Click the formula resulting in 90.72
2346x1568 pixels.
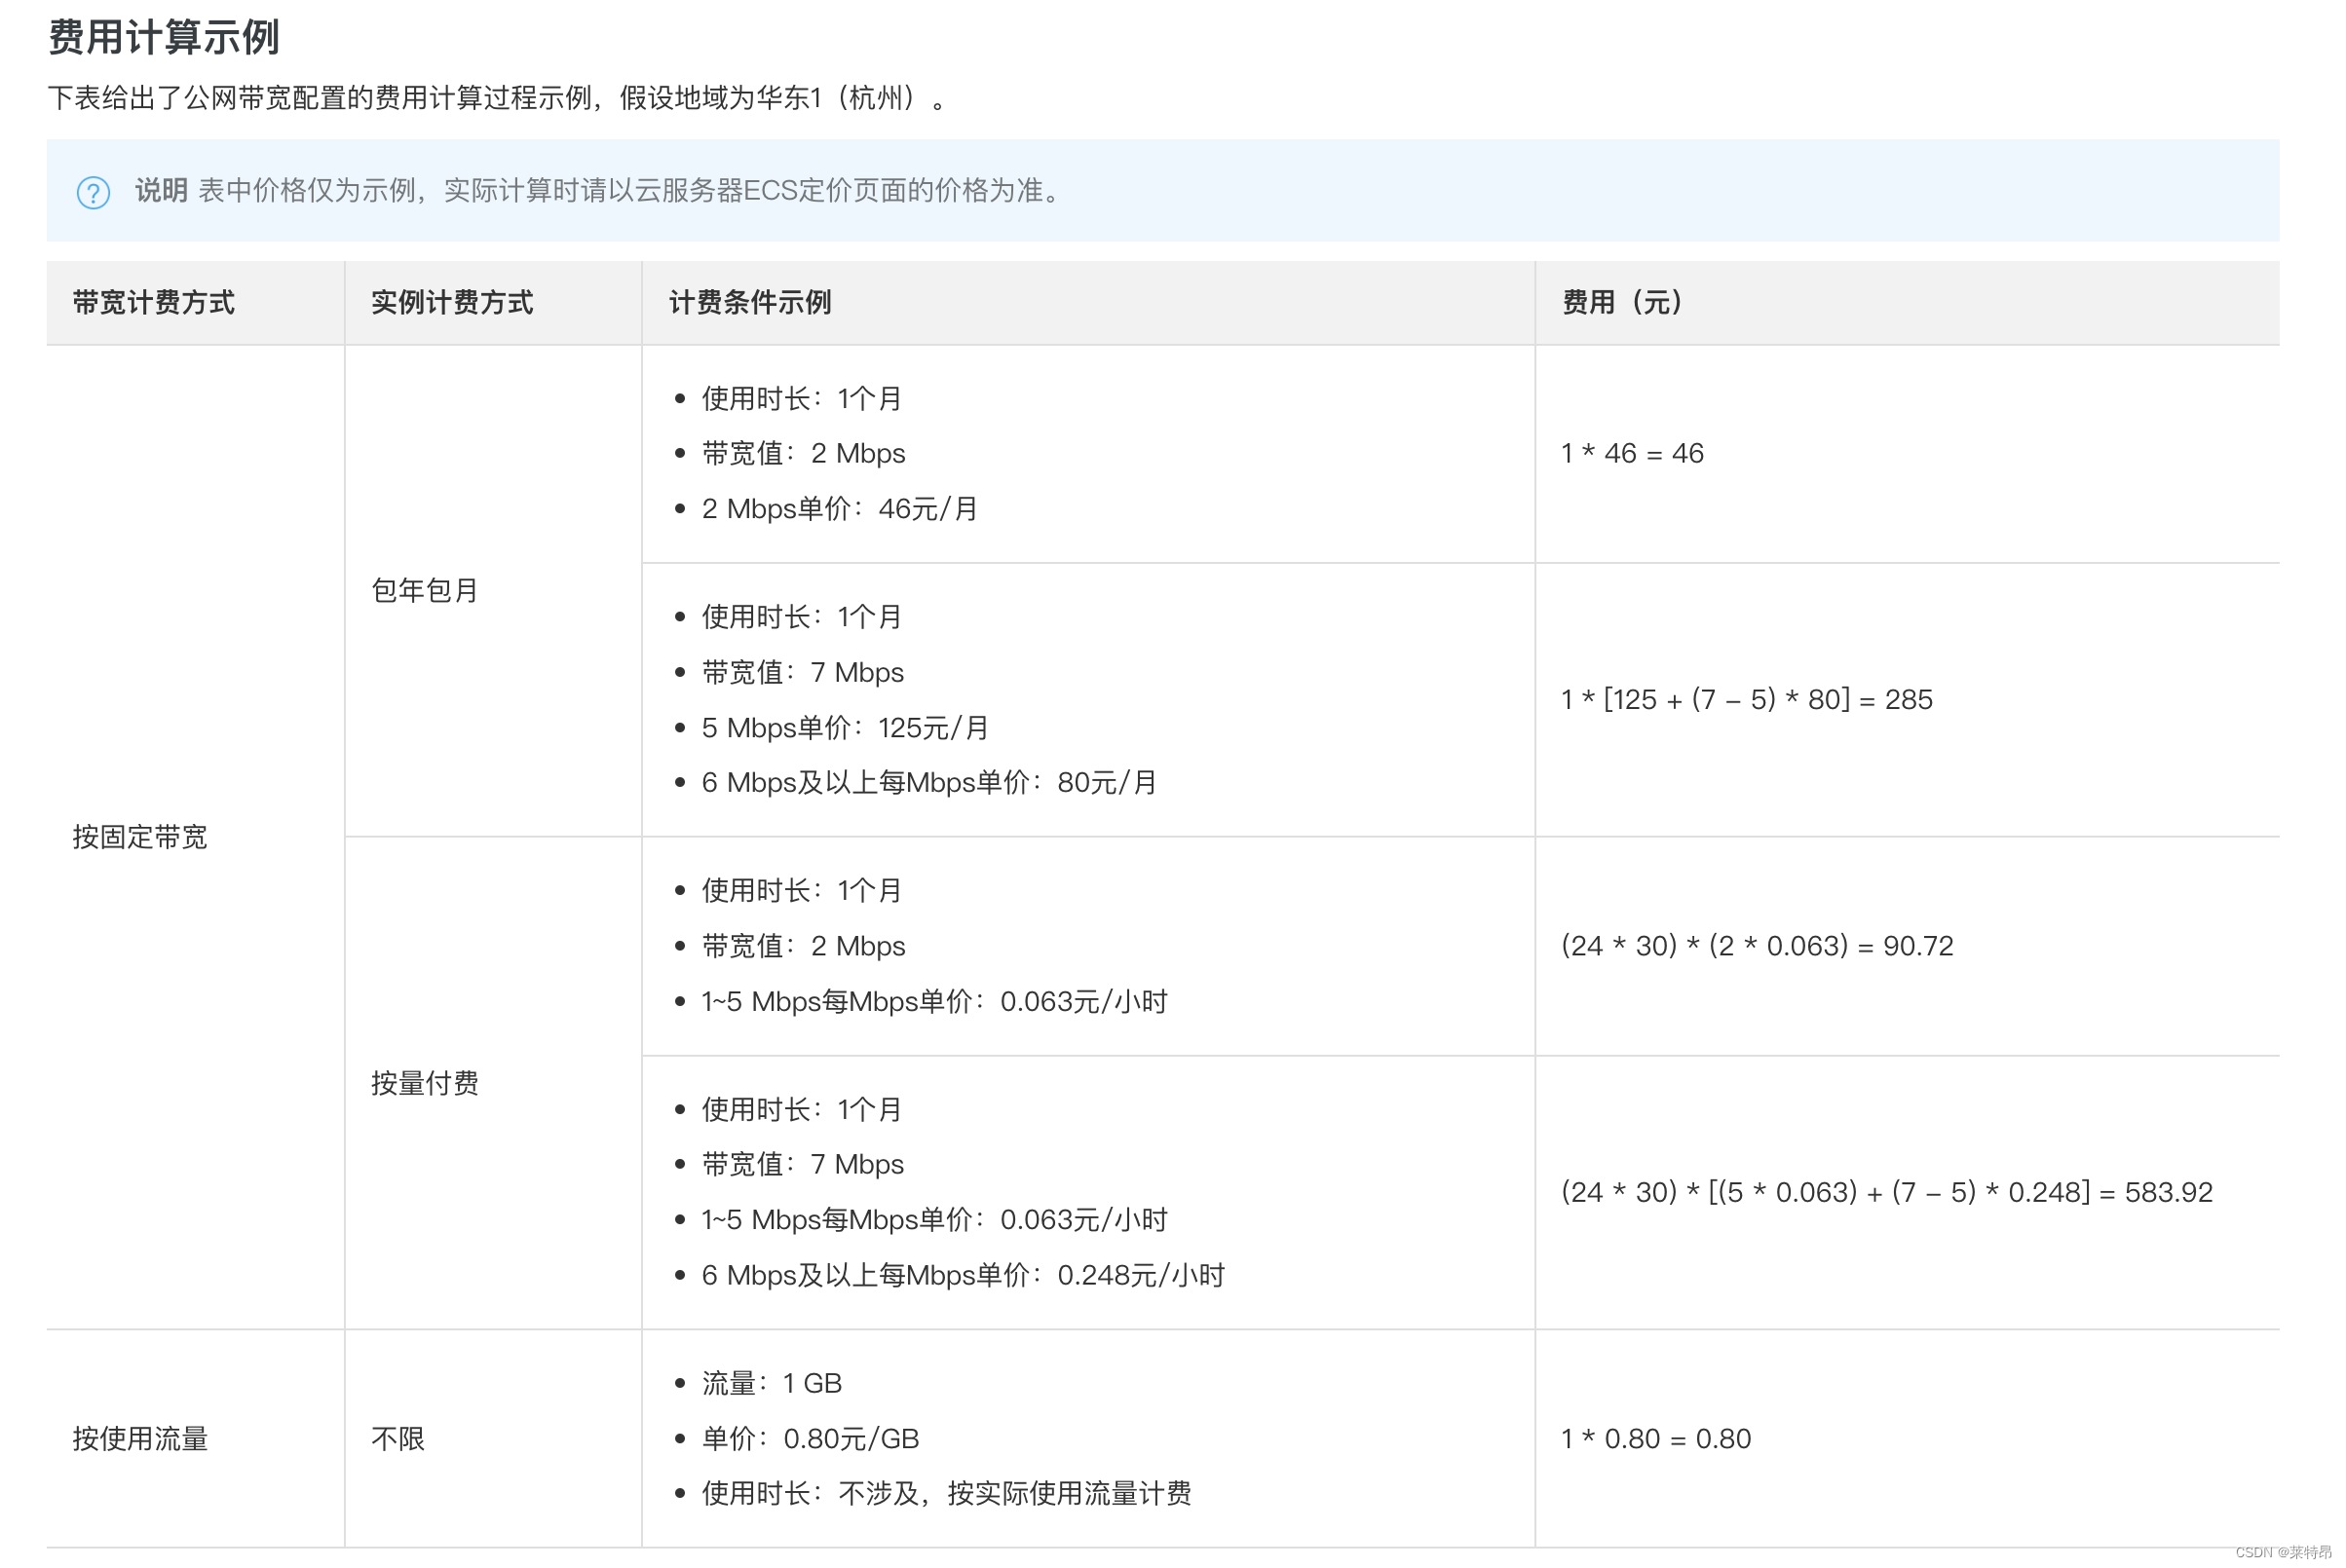[x=1756, y=945]
